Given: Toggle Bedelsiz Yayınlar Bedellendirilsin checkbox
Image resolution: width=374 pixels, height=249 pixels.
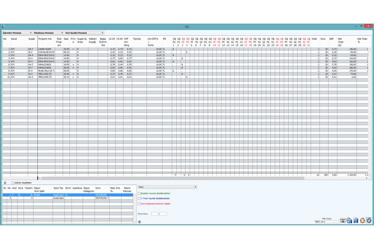Looking at the screenshot, I should [x=139, y=193].
